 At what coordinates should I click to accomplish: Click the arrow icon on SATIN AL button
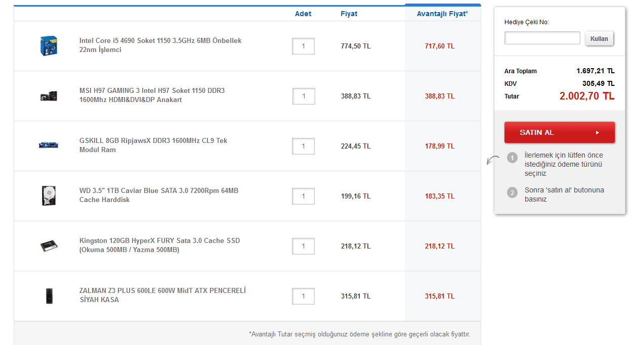pos(597,132)
